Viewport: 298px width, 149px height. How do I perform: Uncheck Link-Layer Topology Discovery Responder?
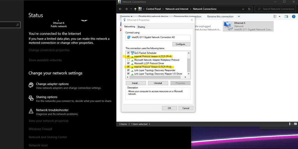(128, 70)
